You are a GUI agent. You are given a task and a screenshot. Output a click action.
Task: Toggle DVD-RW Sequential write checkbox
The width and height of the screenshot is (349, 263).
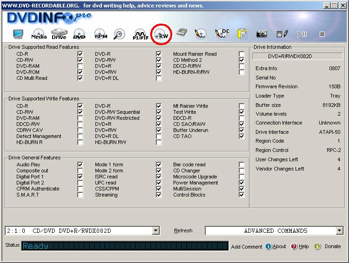pos(159,112)
